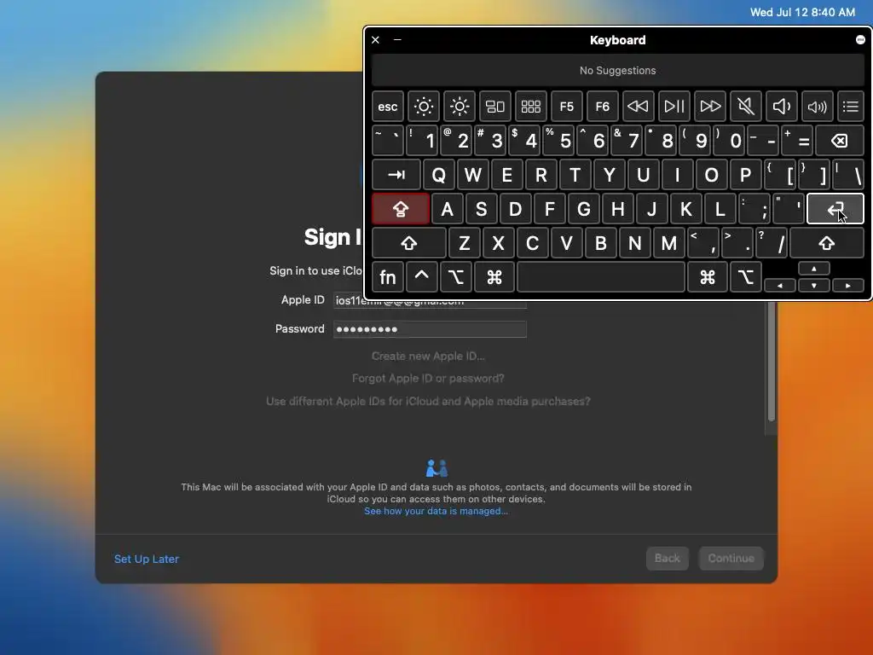The image size is (873, 655).
Task: Open Keyboard panel options circle button
Action: click(860, 39)
